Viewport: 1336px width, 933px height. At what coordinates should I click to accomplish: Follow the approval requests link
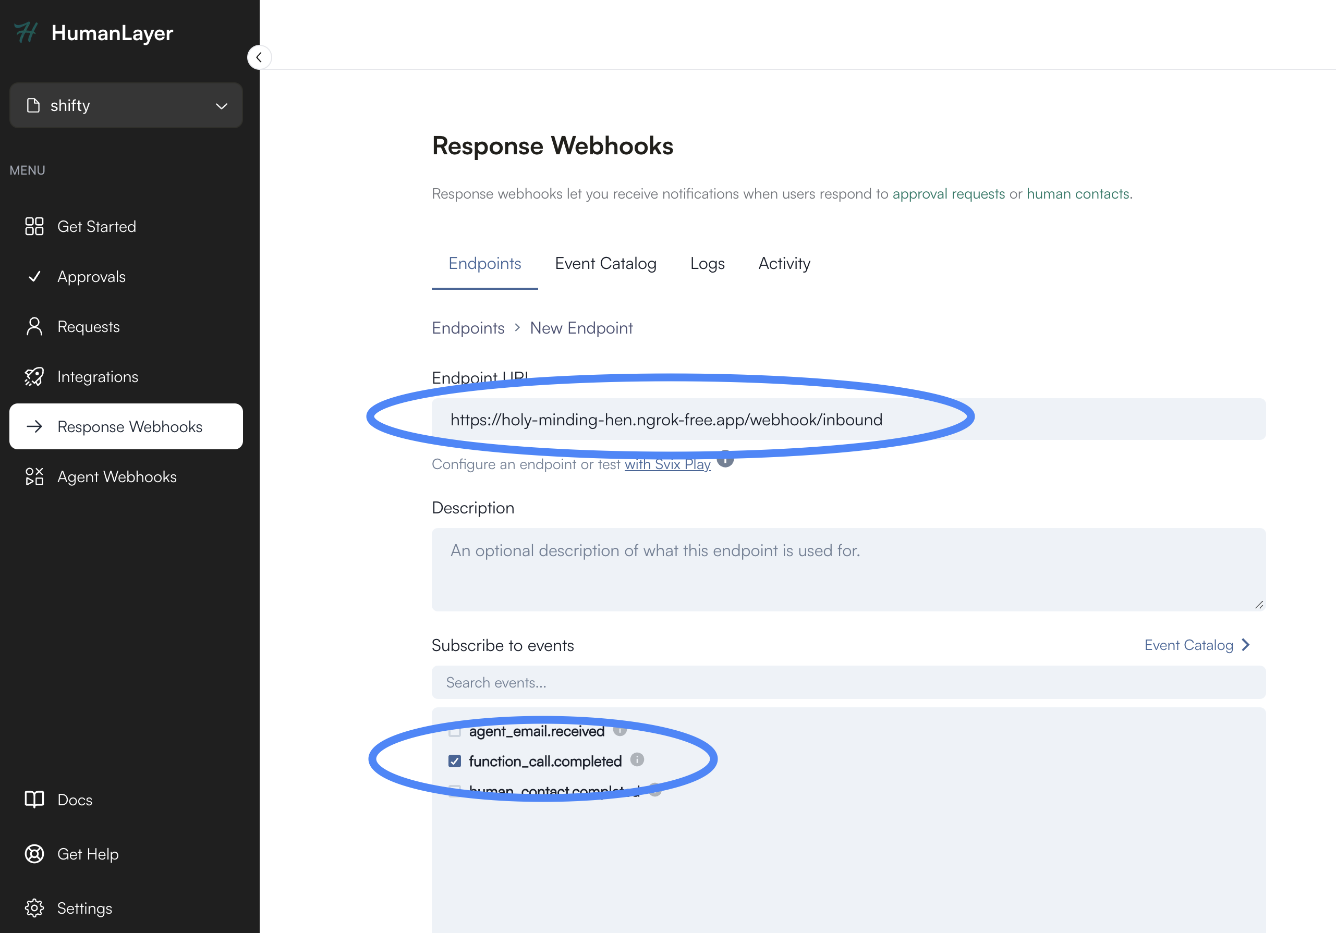[x=949, y=194]
